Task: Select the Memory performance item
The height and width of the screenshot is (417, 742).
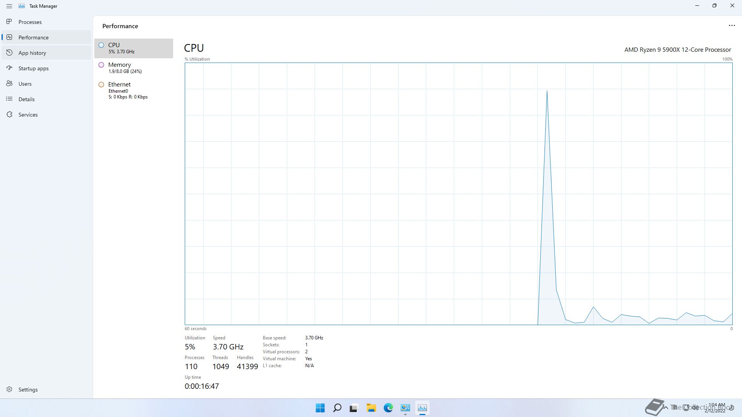Action: coord(134,68)
